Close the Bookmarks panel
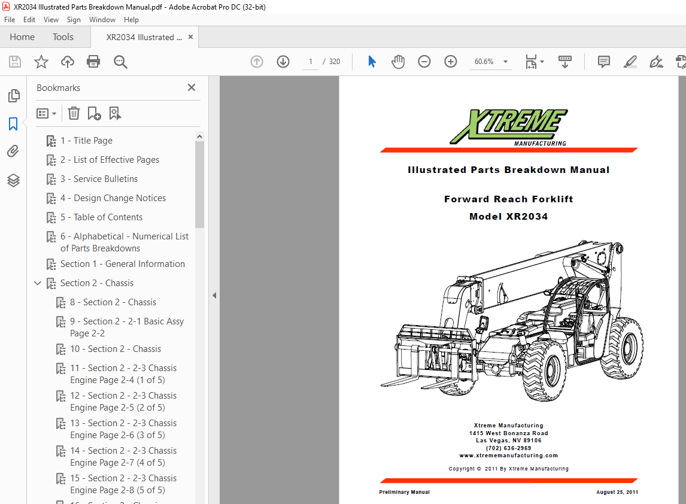Screen dimensions: 686x504 click(x=192, y=87)
